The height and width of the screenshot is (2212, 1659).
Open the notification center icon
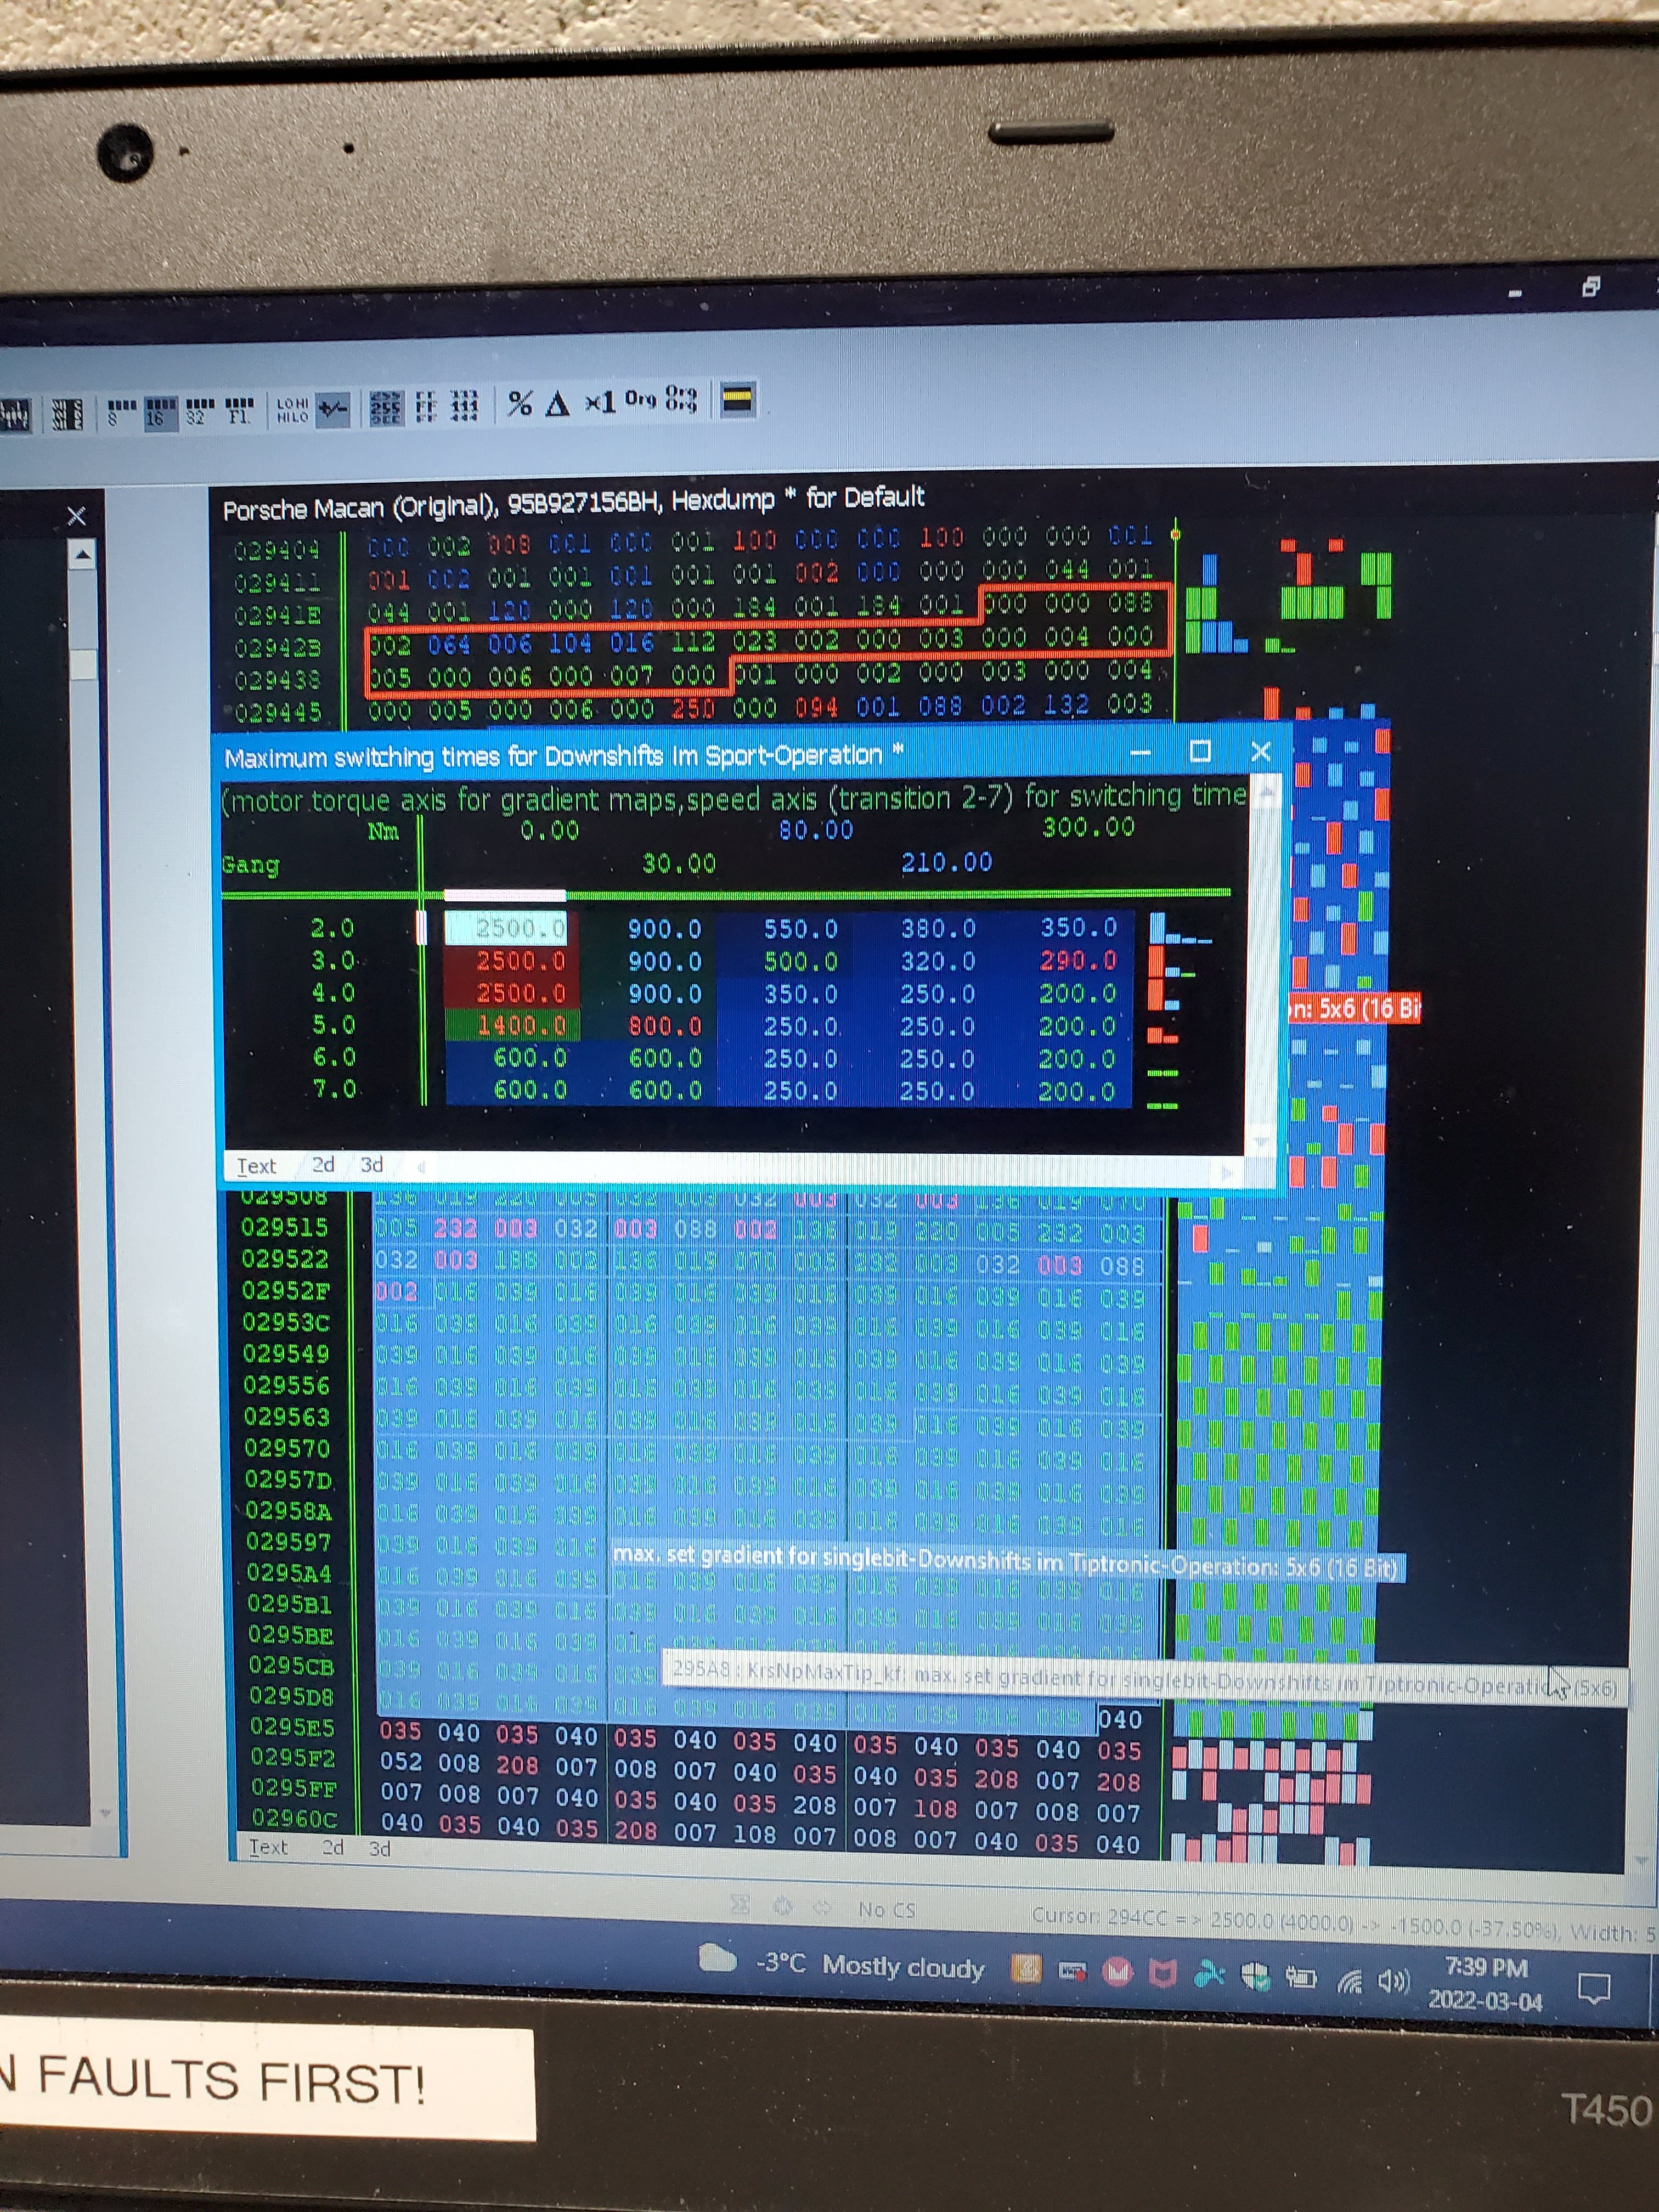click(x=1594, y=1988)
